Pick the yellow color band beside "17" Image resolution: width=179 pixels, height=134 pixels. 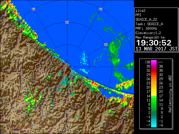pyautogui.click(x=154, y=92)
